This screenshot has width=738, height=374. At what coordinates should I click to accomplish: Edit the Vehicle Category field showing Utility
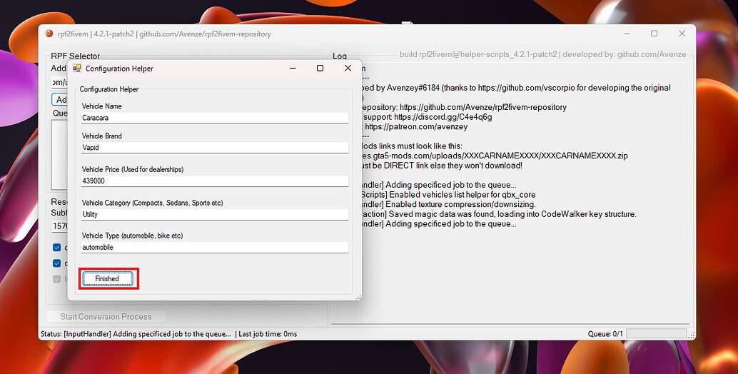[214, 214]
